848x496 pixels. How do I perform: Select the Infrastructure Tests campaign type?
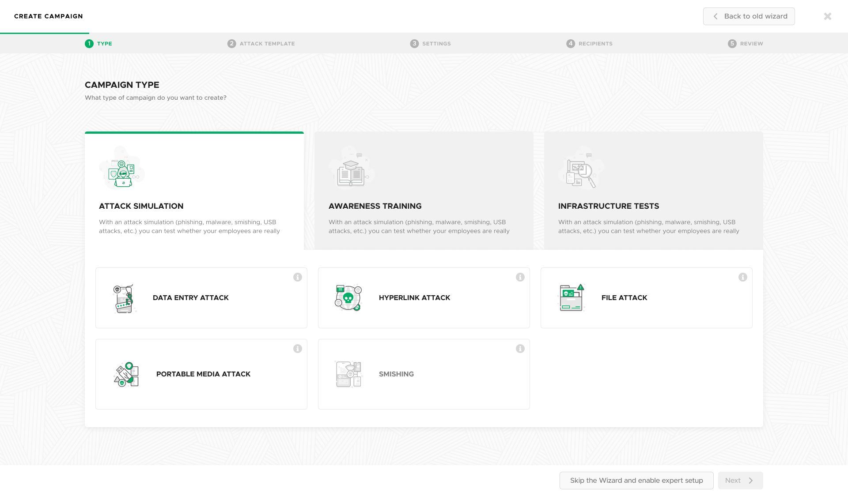coord(654,191)
